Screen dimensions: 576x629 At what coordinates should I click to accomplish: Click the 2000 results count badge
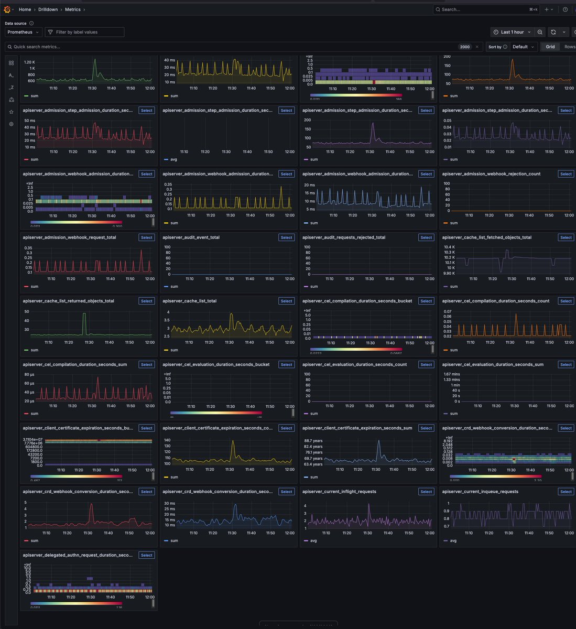[465, 47]
